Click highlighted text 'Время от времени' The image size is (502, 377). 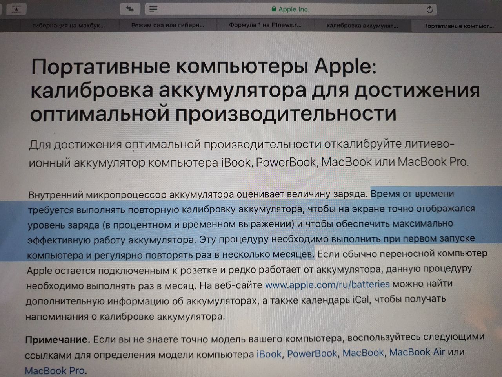(412, 194)
